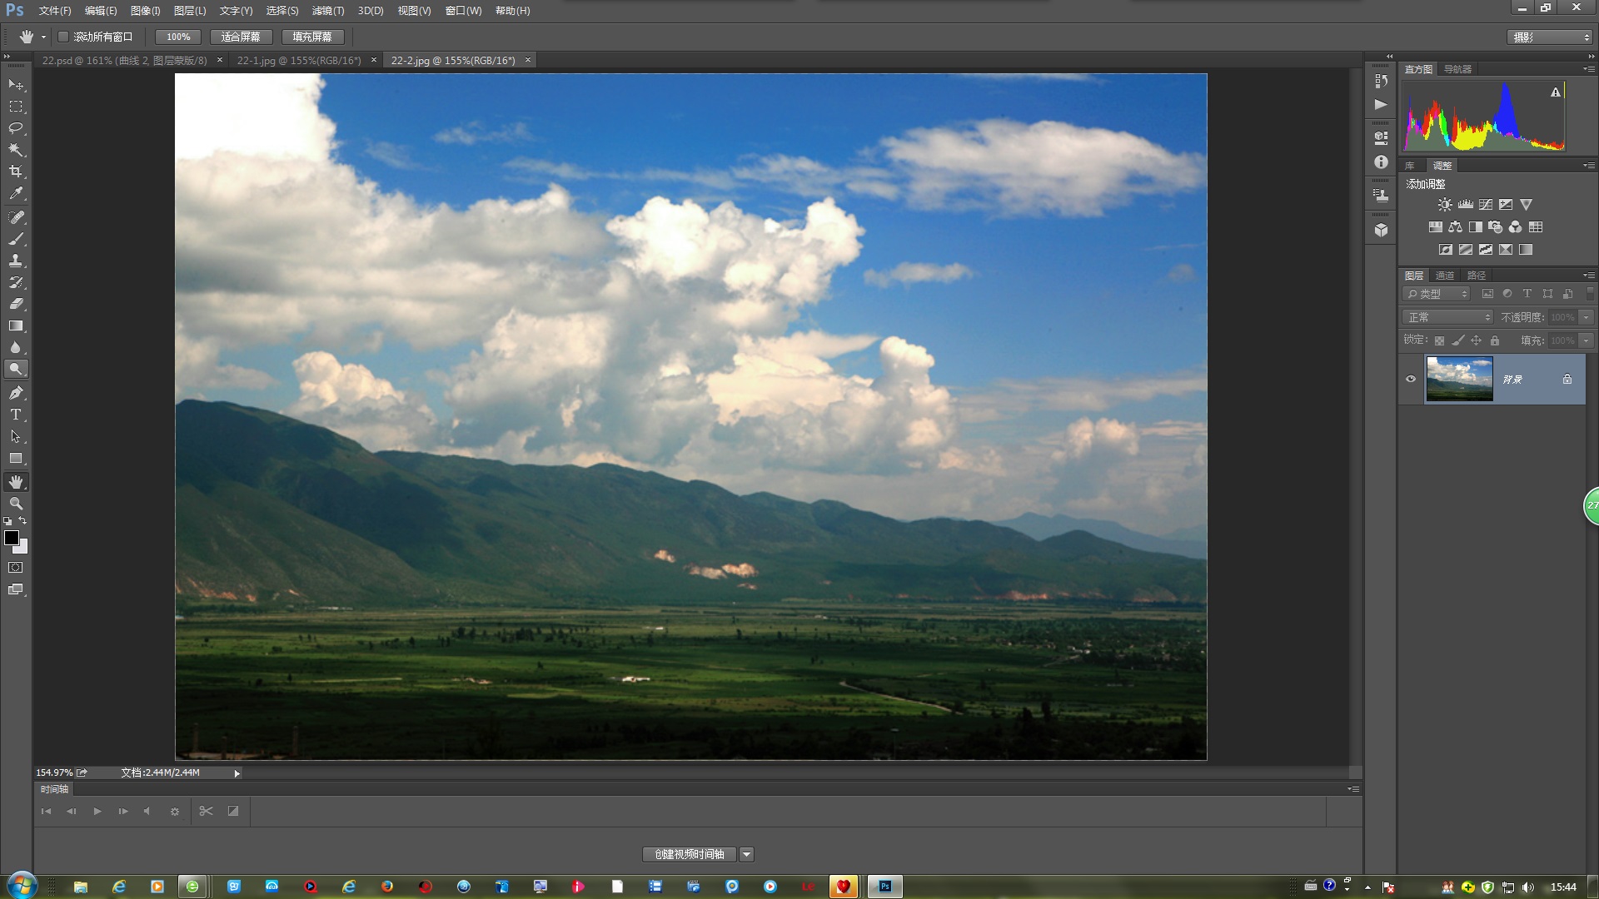Screen dimensions: 1599x899
Task: Add a Black & White adjustment
Action: click(1476, 227)
